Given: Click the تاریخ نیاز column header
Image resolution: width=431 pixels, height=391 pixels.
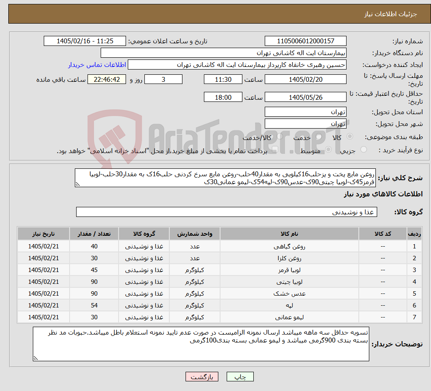Looking at the screenshot, I should 43,234.
